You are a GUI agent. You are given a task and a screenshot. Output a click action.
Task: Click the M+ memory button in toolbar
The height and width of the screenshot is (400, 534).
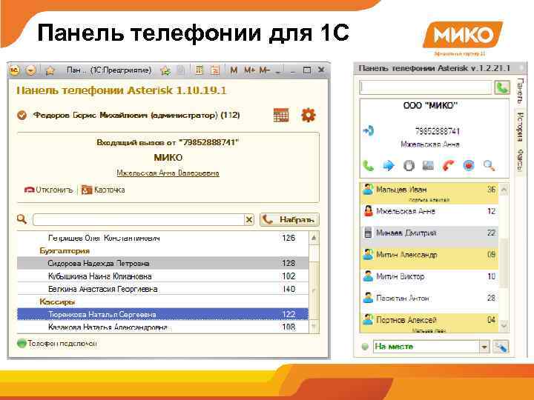250,70
